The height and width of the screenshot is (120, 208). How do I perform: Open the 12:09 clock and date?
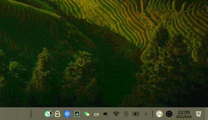(184, 114)
